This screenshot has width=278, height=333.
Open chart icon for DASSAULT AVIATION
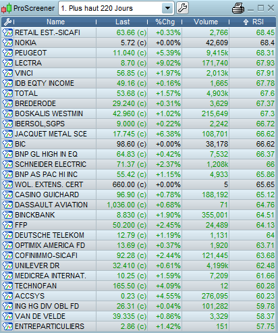tap(7, 205)
